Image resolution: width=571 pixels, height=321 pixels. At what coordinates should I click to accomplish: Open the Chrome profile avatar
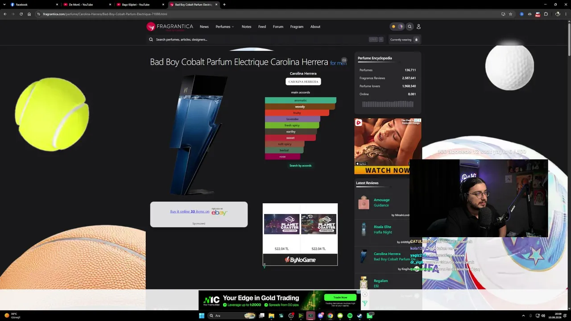558,14
